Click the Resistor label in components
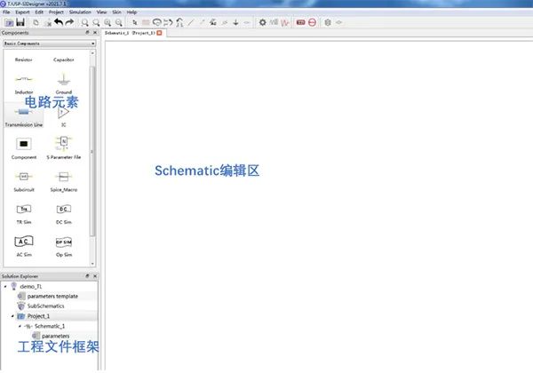 (x=23, y=60)
